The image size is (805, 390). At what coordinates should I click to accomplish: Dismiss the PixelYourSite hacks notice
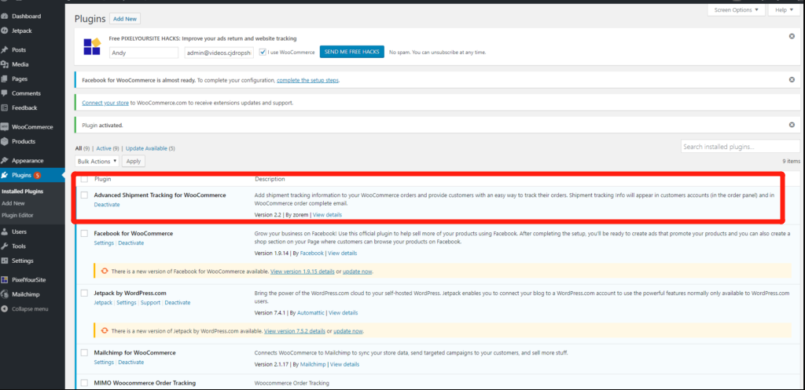792,36
